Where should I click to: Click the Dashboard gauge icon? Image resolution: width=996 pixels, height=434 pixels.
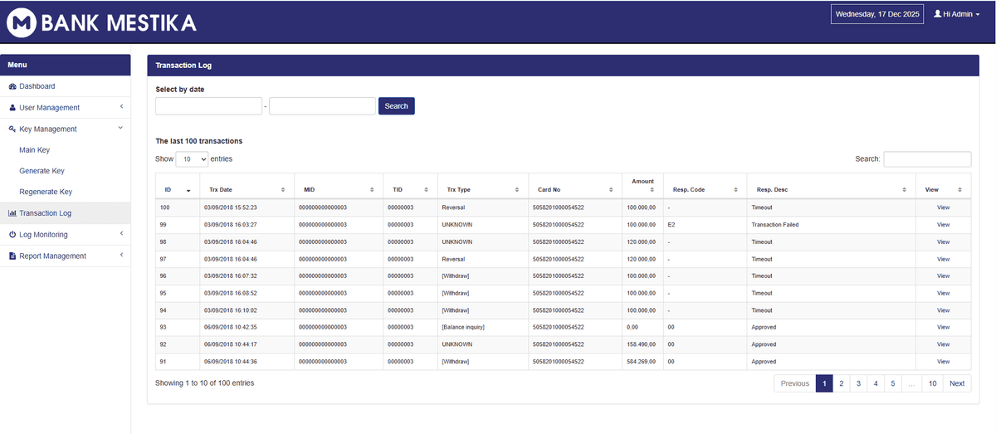[12, 86]
